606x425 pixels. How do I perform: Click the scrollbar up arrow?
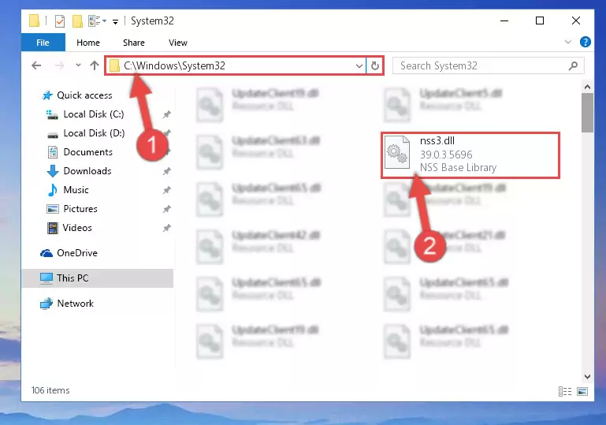587,87
